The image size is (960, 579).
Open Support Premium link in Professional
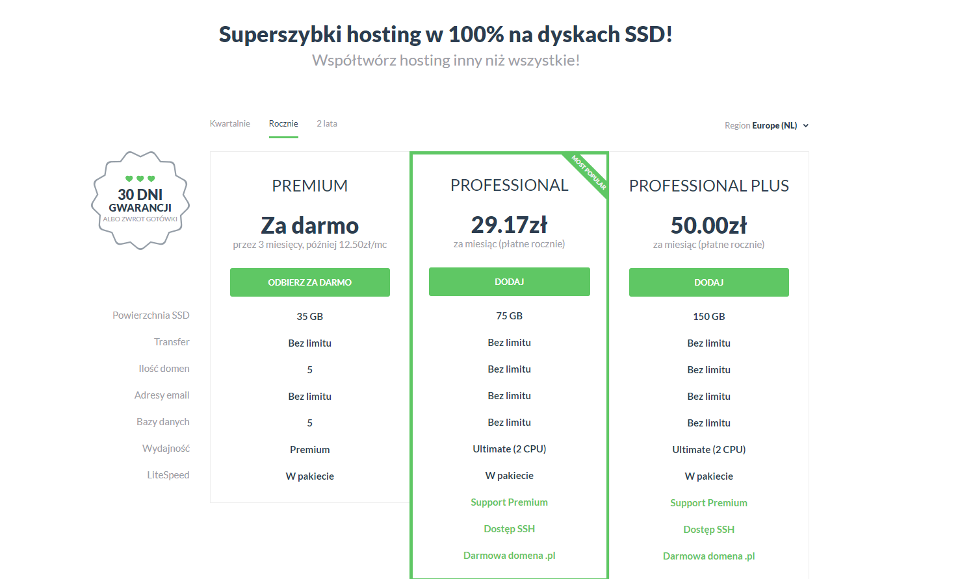[509, 502]
